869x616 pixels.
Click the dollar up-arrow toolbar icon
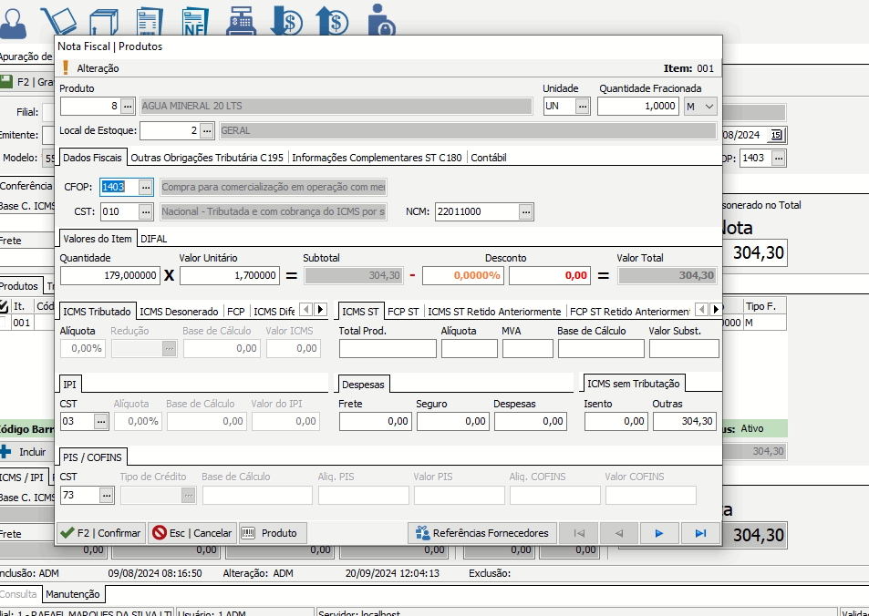coord(332,18)
